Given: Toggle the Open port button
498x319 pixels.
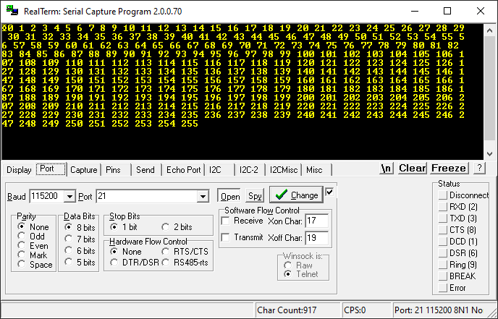Looking at the screenshot, I should (x=230, y=196).
